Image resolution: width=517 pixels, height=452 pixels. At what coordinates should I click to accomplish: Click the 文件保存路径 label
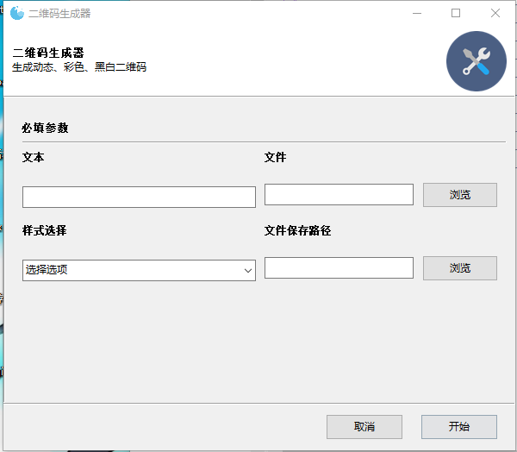click(x=297, y=230)
